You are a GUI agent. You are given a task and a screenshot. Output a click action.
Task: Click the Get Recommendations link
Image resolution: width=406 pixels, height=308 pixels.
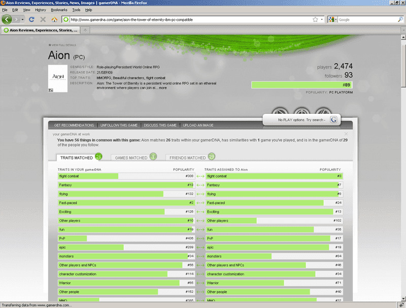coord(74,125)
